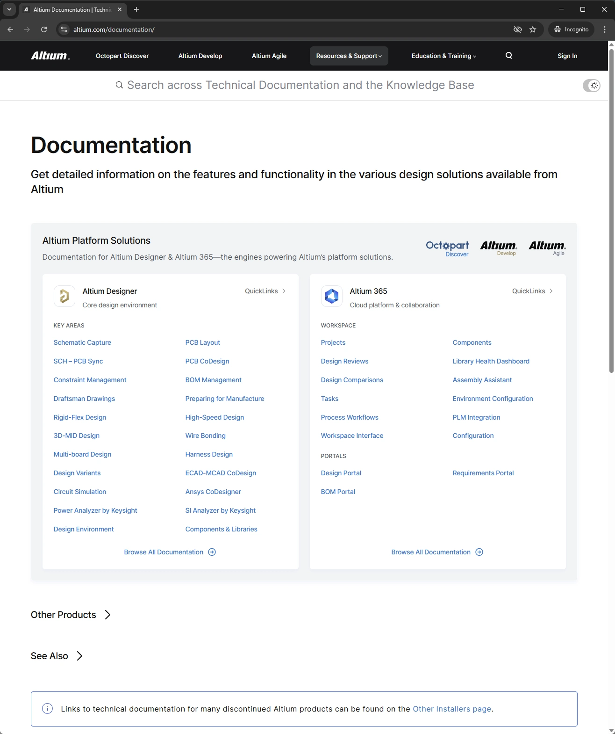The image size is (615, 734).
Task: Open the High-Speed Design link
Action: pyautogui.click(x=215, y=417)
